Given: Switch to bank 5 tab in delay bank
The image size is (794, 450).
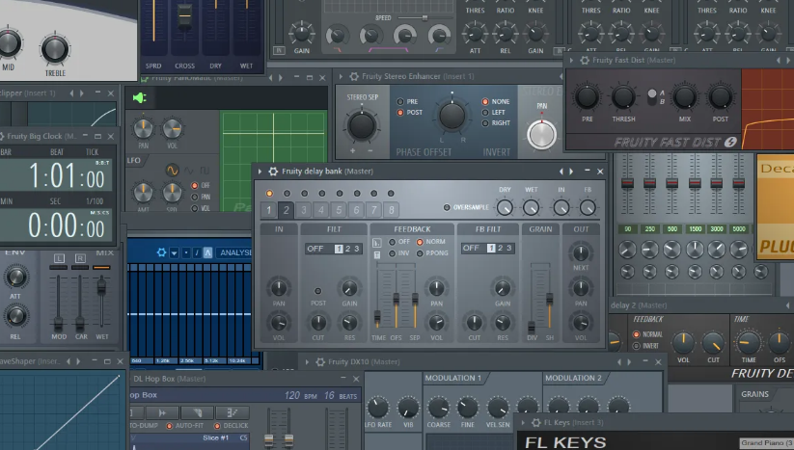Looking at the screenshot, I should tap(339, 210).
